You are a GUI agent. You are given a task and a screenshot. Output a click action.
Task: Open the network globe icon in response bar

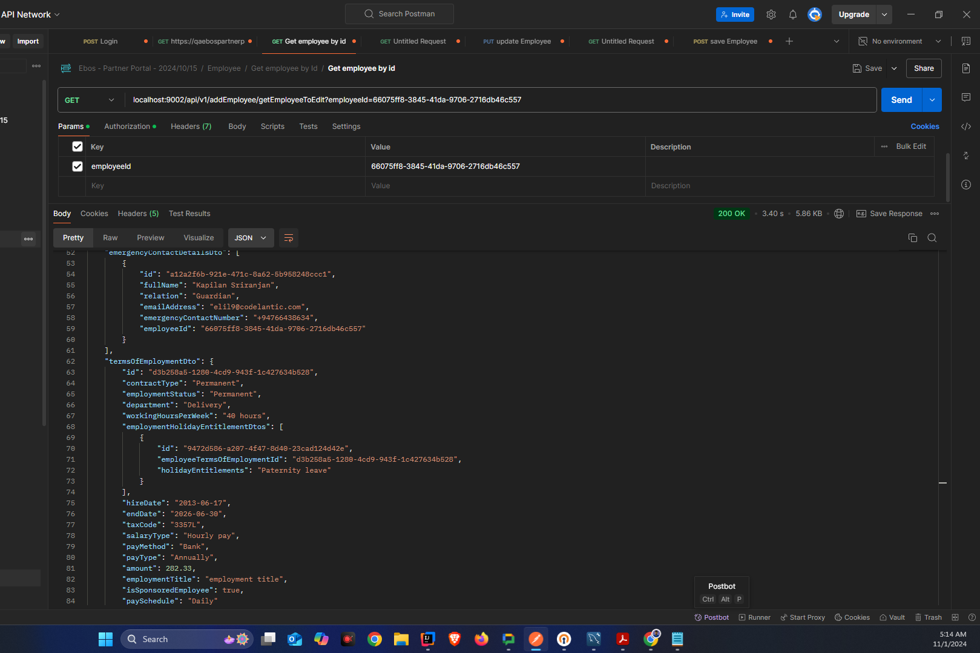click(839, 214)
